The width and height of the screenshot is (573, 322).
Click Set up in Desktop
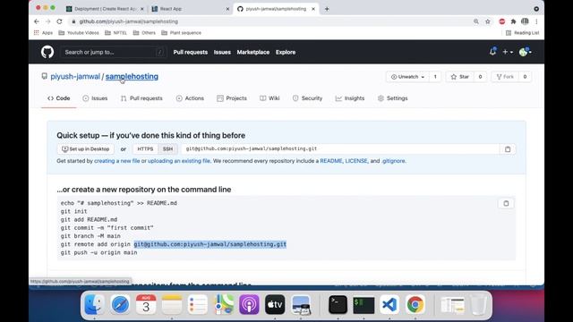[x=86, y=149]
